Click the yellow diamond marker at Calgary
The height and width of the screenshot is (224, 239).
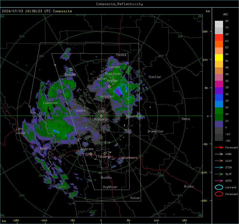point(105,153)
